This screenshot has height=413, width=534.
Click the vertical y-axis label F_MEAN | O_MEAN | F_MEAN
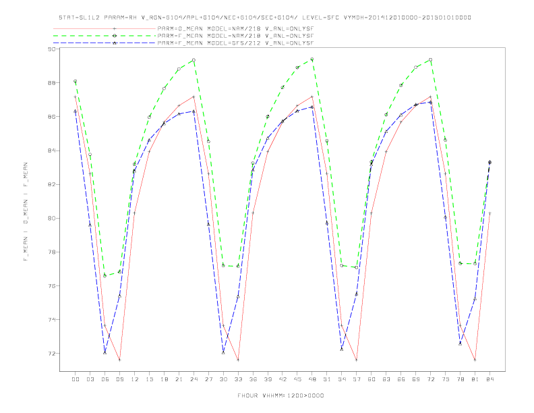26,212
